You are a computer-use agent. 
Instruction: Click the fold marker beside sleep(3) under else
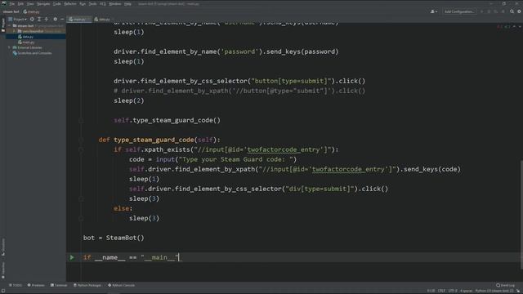(81, 218)
